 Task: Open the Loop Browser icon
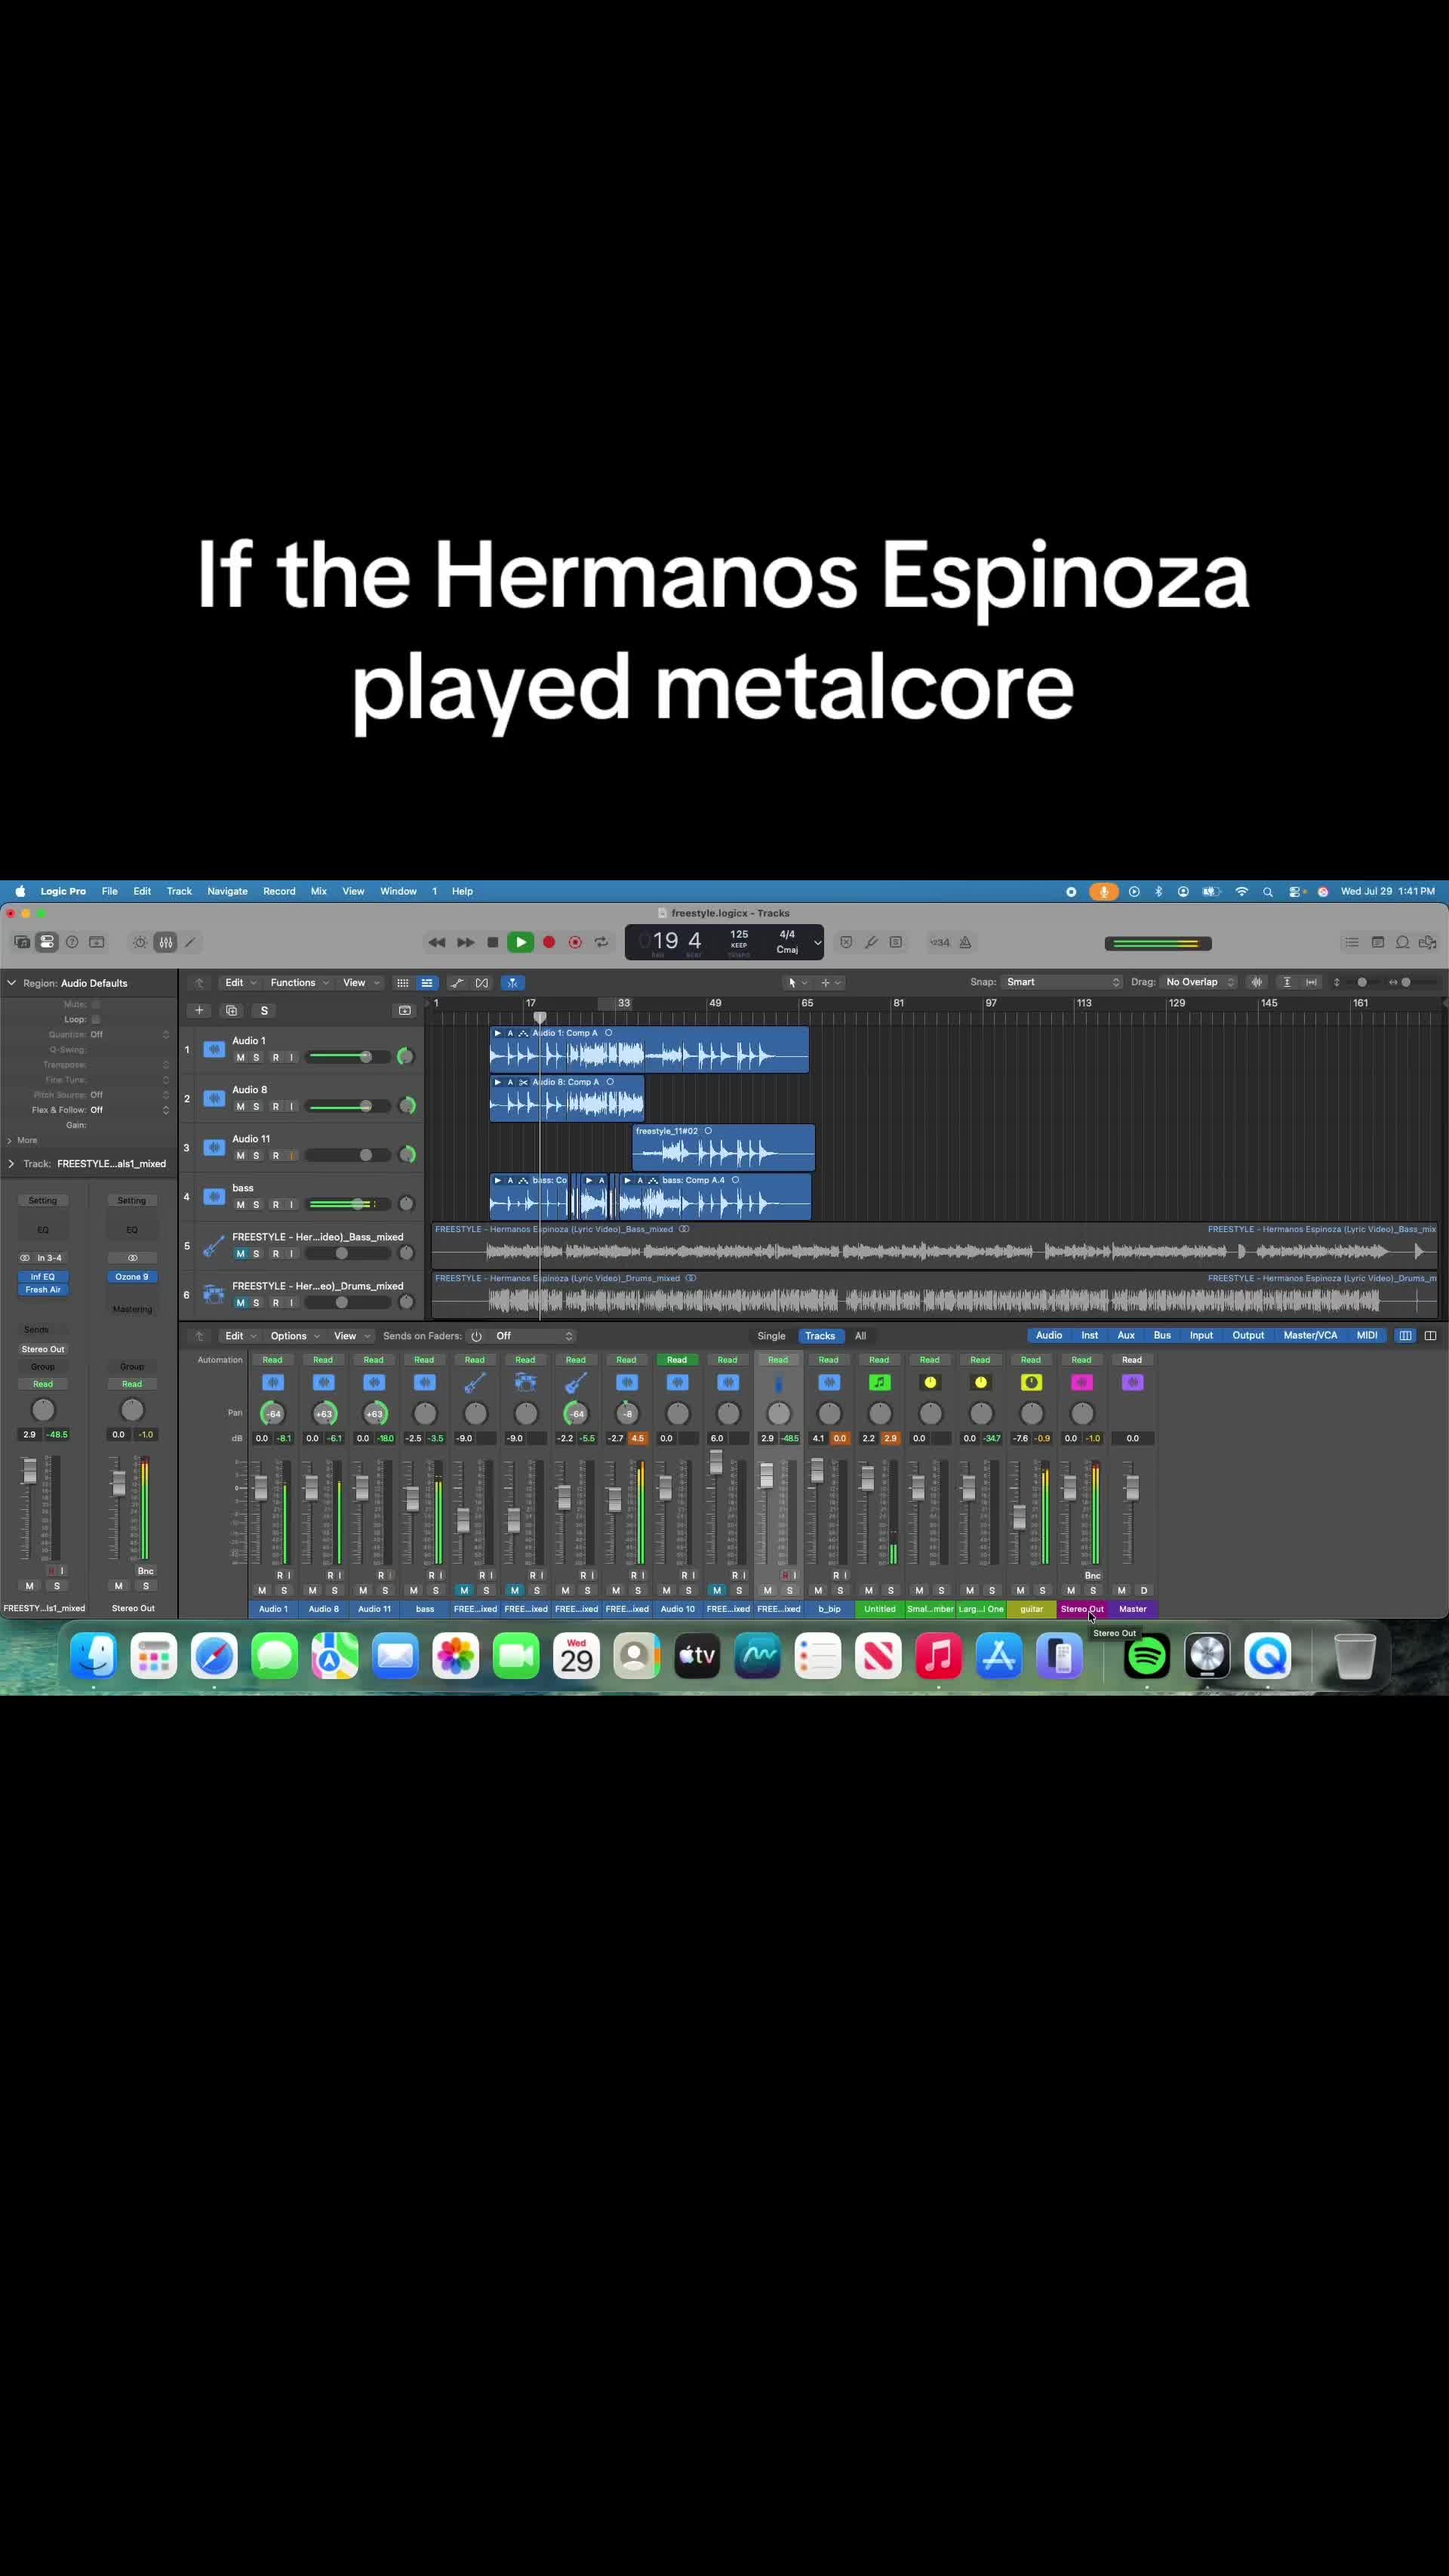coord(1403,942)
